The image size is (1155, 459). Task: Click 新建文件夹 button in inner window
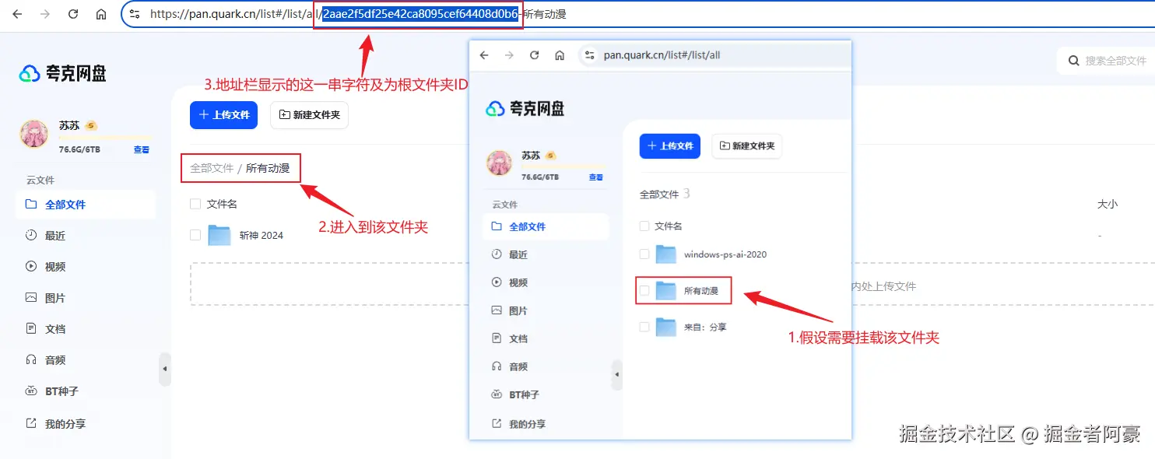[x=746, y=145]
